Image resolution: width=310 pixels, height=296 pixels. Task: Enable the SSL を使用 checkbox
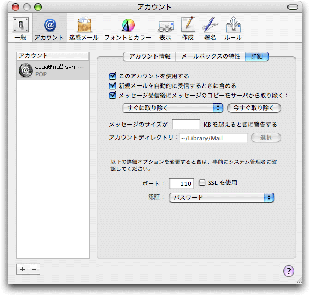click(x=202, y=183)
